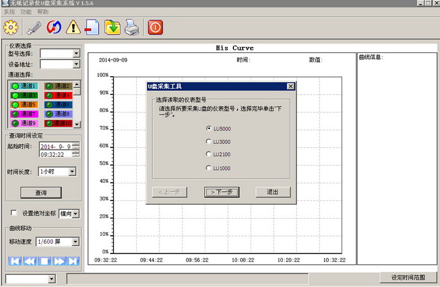Click the printer toolbar icon
The width and height of the screenshot is (440, 287).
131,27
